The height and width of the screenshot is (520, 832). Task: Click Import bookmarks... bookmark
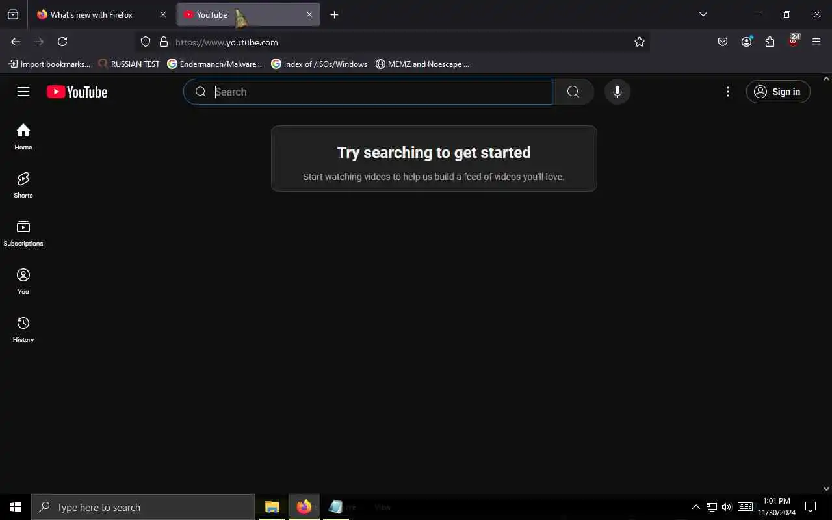click(49, 64)
